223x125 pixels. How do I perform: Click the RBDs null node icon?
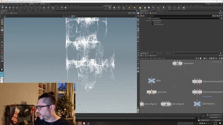click(152, 81)
